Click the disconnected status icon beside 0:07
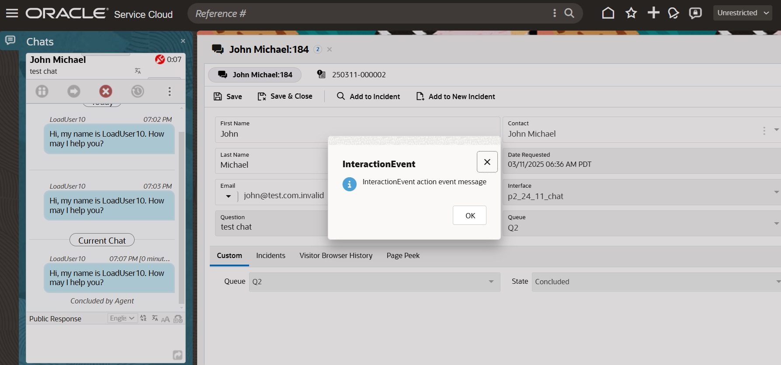Image resolution: width=781 pixels, height=365 pixels. pyautogui.click(x=160, y=59)
